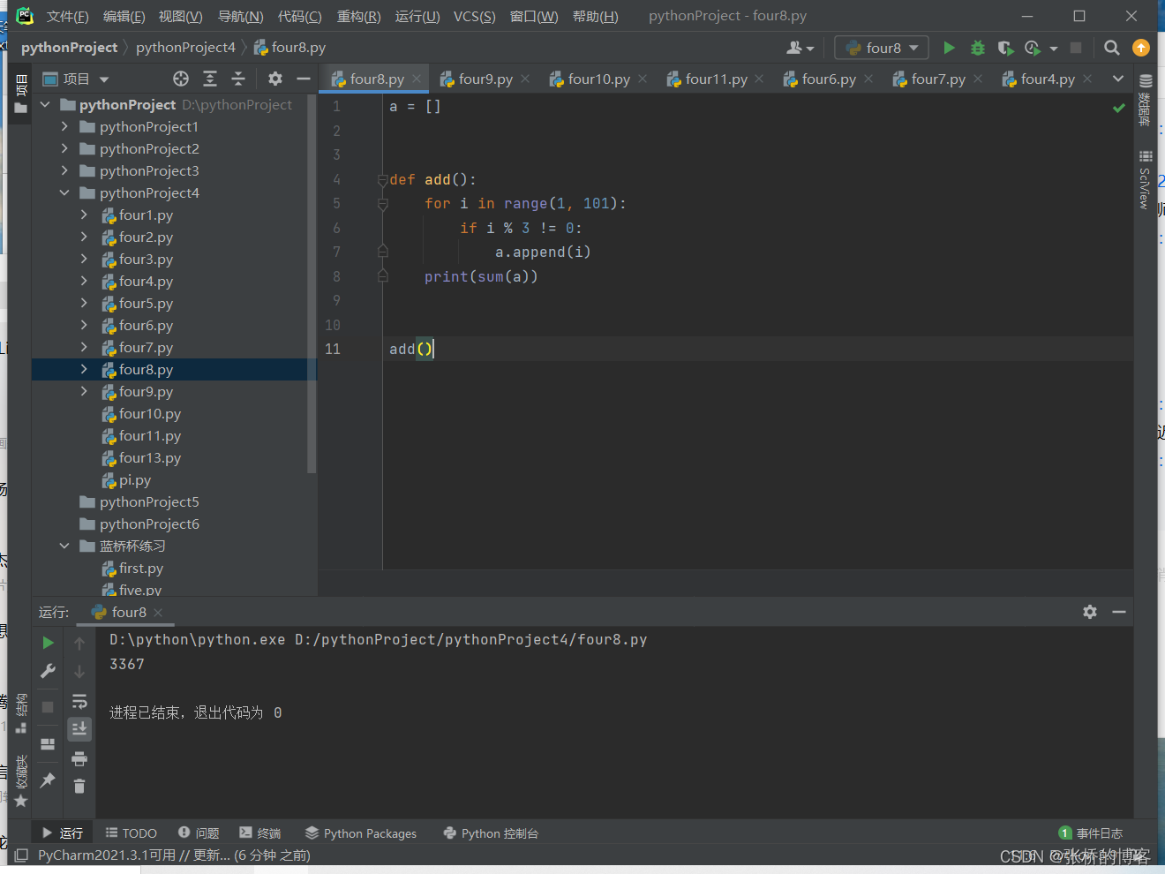Expand the four1.py tree node
This screenshot has height=874, width=1165.
[82, 215]
